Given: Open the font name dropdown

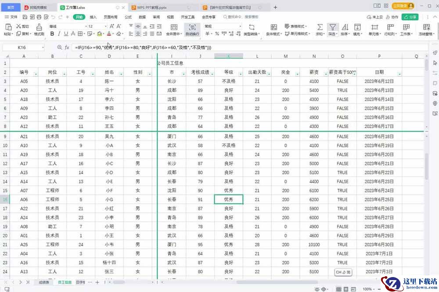Looking at the screenshot, I should [86, 26].
